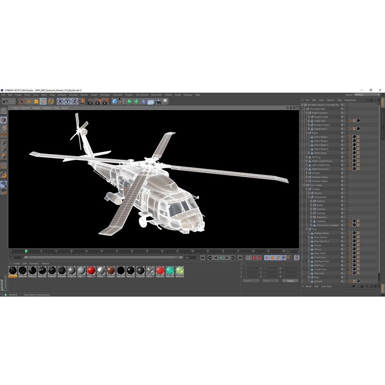Click the Deformer bend icon
385x385 pixels.
point(144,101)
